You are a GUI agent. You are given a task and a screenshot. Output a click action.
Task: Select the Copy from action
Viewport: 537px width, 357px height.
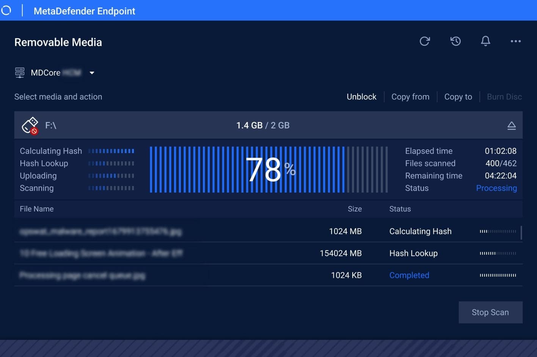pos(410,97)
